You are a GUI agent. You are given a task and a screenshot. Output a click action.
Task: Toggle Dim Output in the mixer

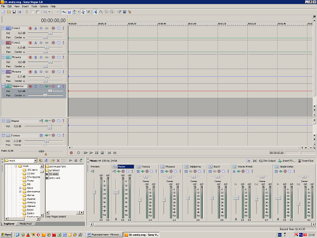267,161
